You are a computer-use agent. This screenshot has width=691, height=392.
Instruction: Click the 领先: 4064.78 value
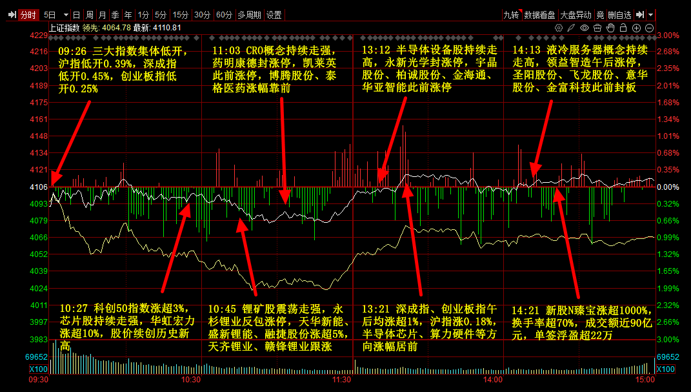point(106,28)
